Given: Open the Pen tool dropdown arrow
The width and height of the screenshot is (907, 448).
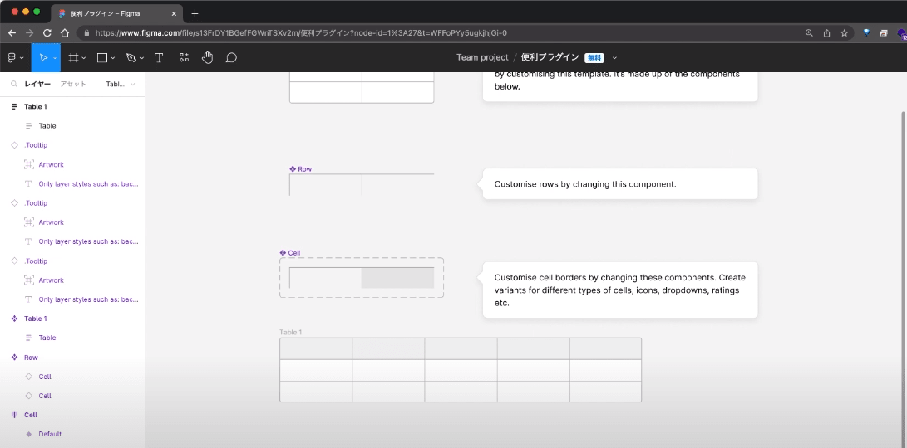Looking at the screenshot, I should point(140,58).
